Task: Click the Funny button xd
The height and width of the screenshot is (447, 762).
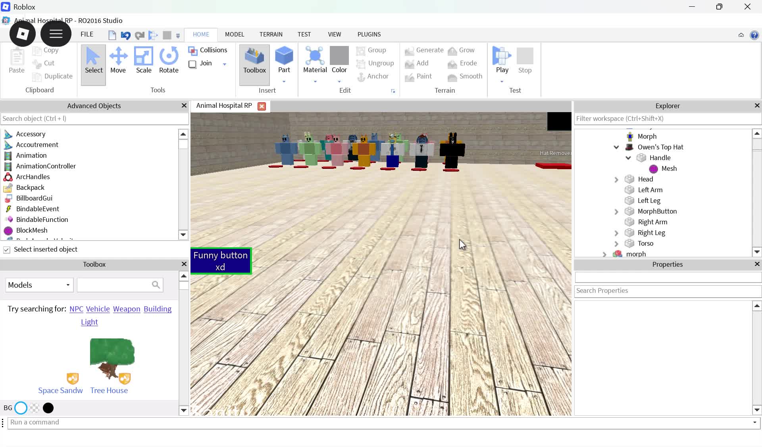Action: pos(221,261)
